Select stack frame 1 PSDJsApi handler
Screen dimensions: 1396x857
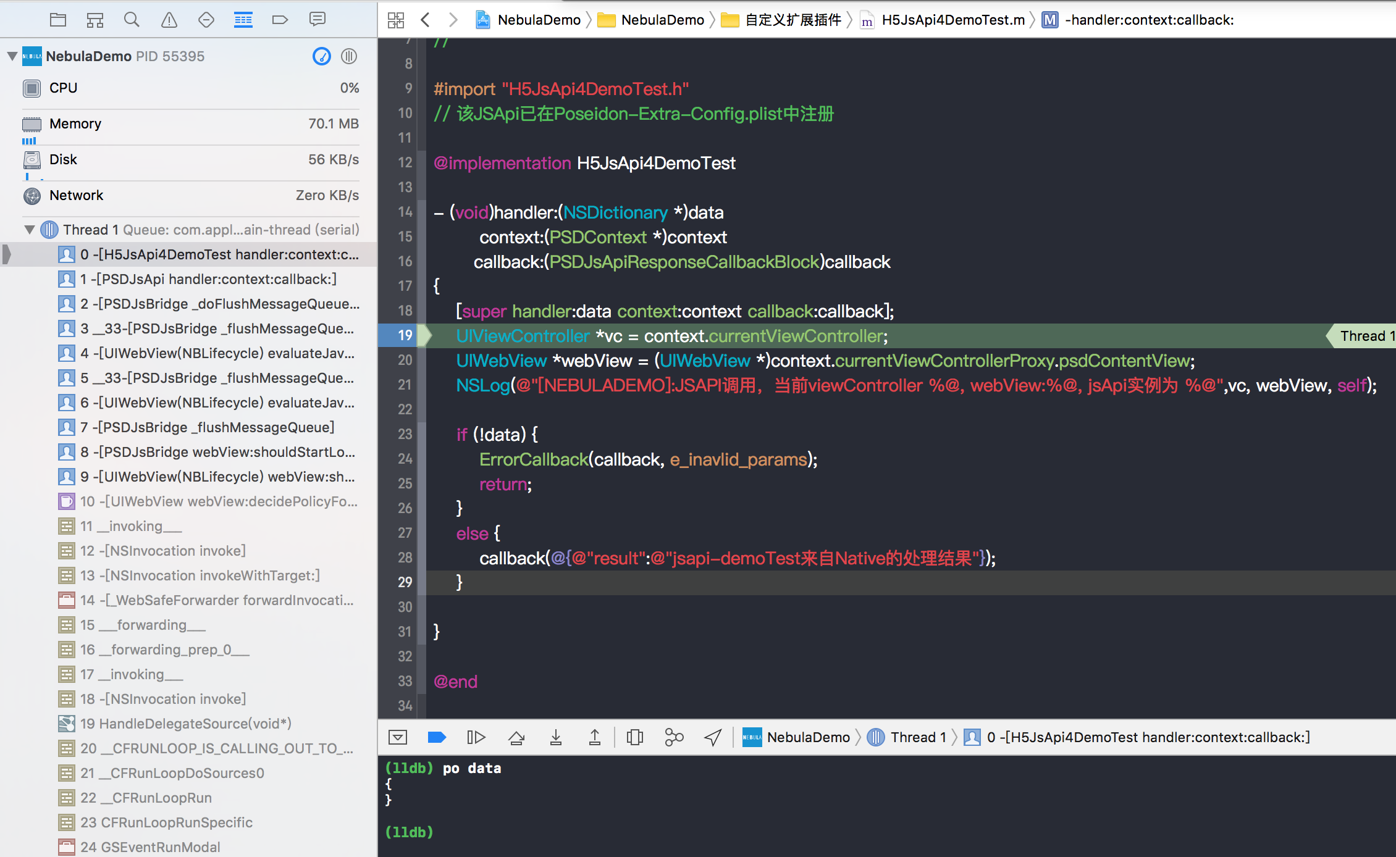tap(208, 279)
